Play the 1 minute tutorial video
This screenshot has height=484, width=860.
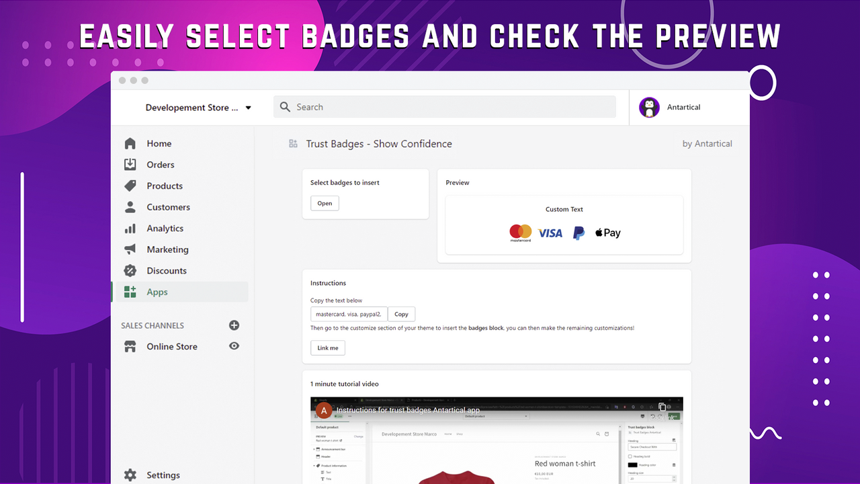click(497, 444)
